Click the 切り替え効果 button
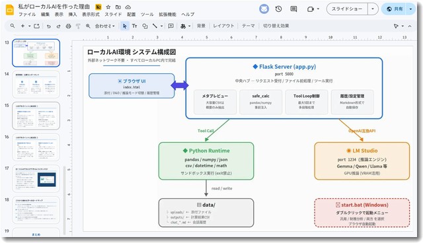Viewport: 423px width, 243px height. tap(276, 26)
